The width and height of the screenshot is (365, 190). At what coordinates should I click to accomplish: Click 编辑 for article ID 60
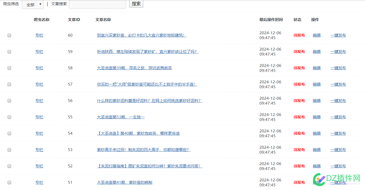pyautogui.click(x=317, y=35)
